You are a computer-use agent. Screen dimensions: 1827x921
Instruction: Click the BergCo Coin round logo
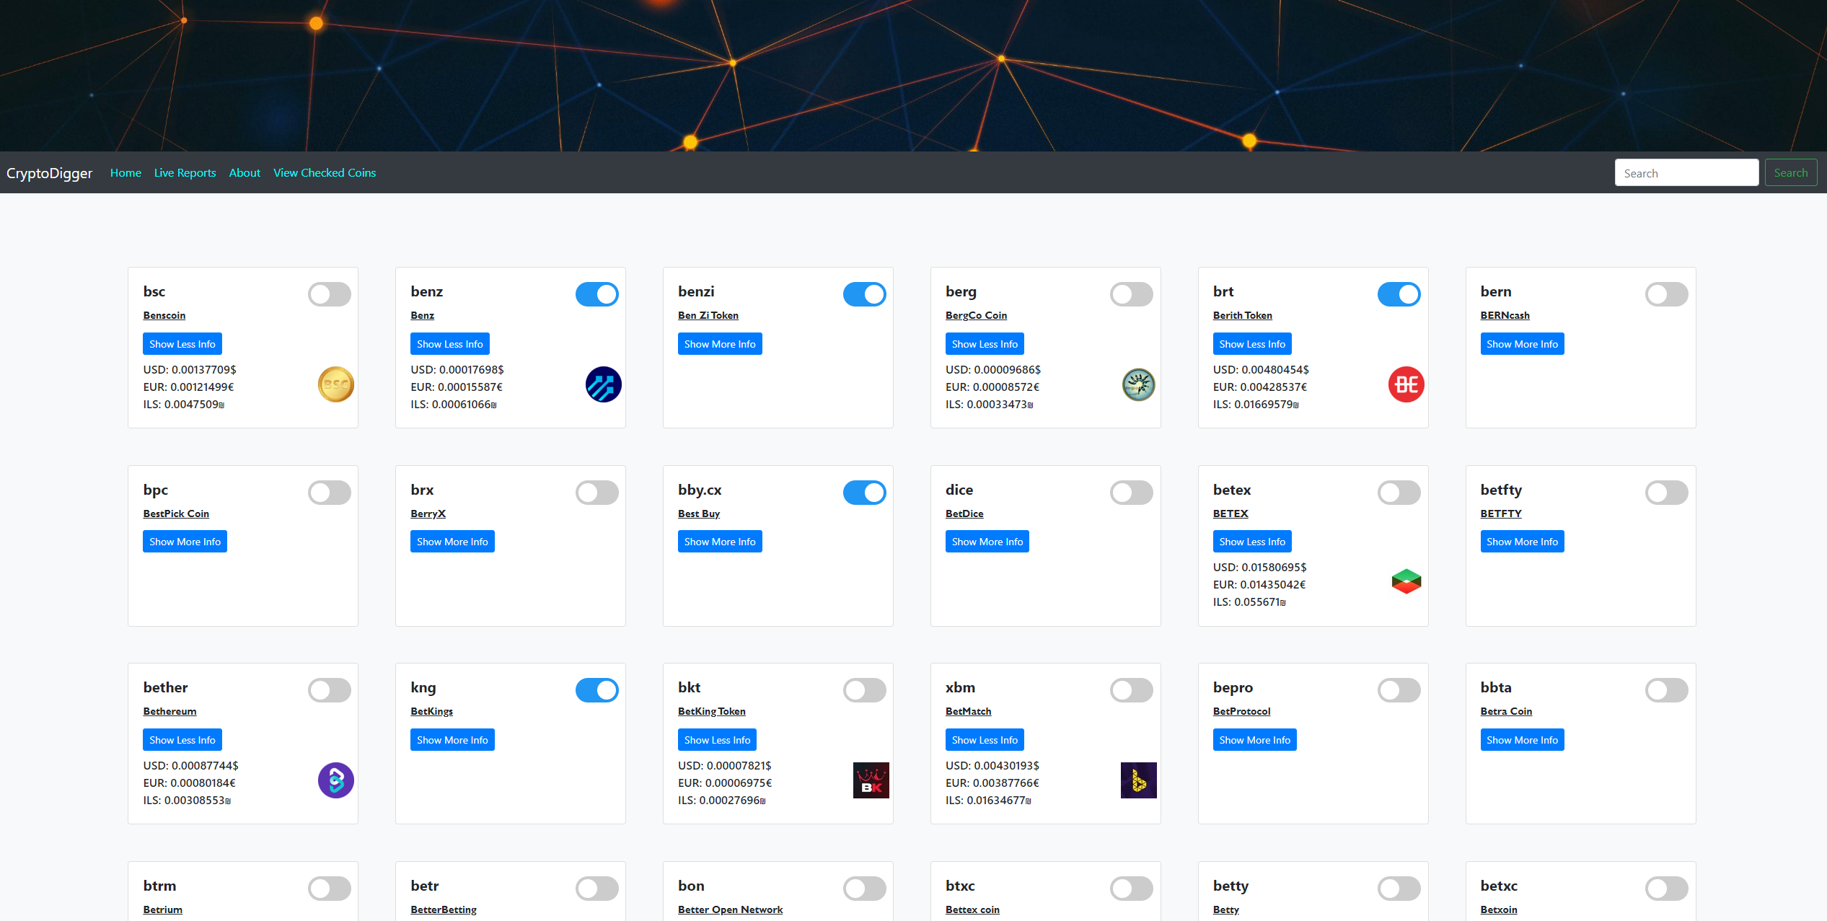tap(1138, 384)
